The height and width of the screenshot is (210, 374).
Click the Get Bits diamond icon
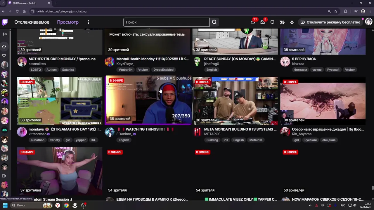click(292, 22)
